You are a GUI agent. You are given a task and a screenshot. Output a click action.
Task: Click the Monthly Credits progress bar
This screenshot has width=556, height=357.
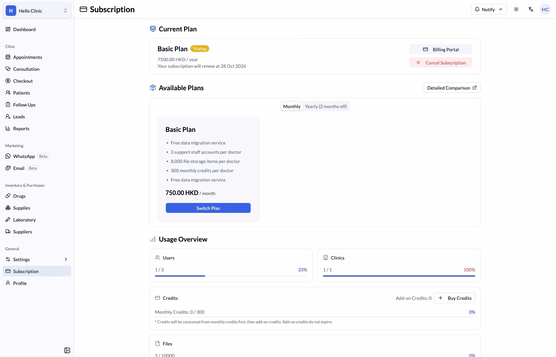(315, 317)
